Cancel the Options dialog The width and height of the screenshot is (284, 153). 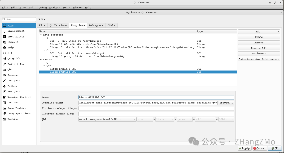(260, 148)
